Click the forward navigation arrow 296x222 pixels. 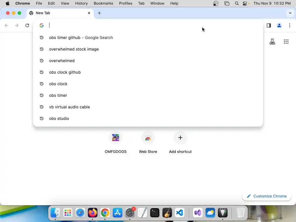[x=17, y=25]
